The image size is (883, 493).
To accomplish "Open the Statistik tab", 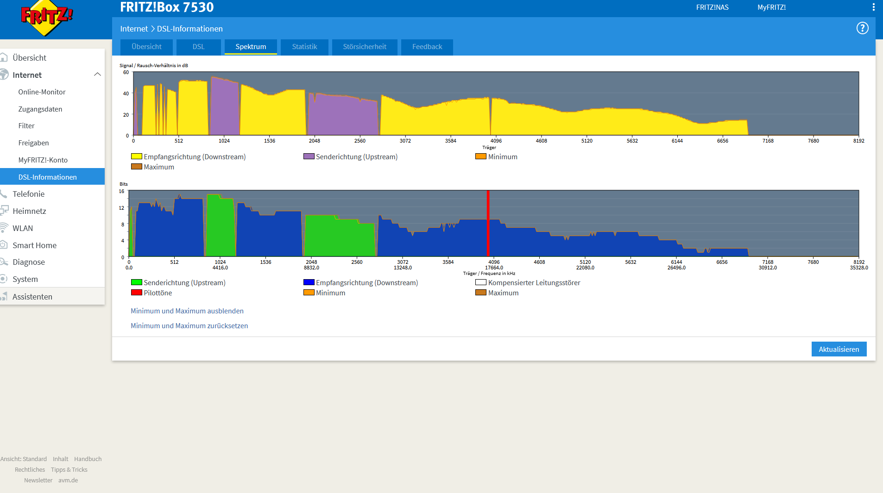I will coord(304,47).
